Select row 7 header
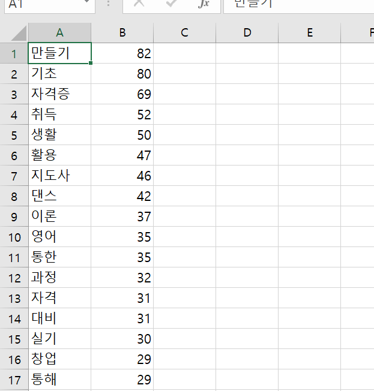The width and height of the screenshot is (374, 391). tap(14, 176)
